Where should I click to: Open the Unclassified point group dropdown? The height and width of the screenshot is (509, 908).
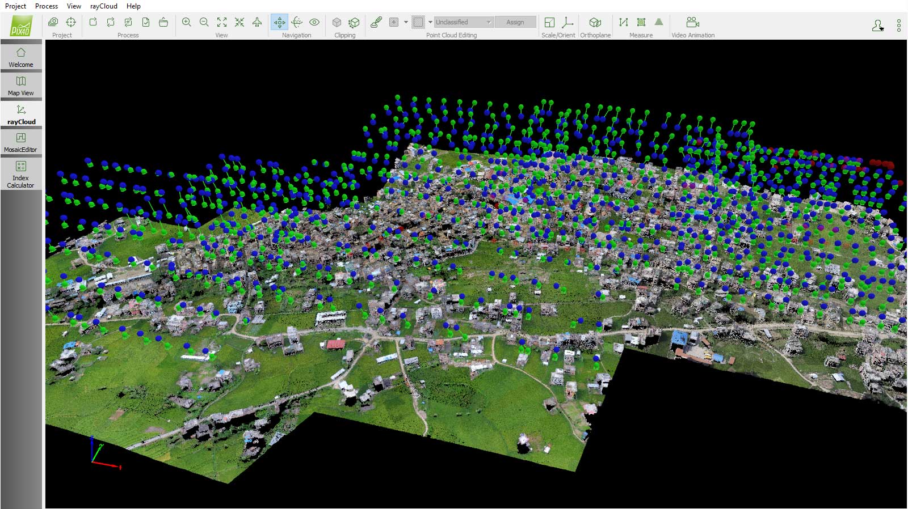coord(464,22)
